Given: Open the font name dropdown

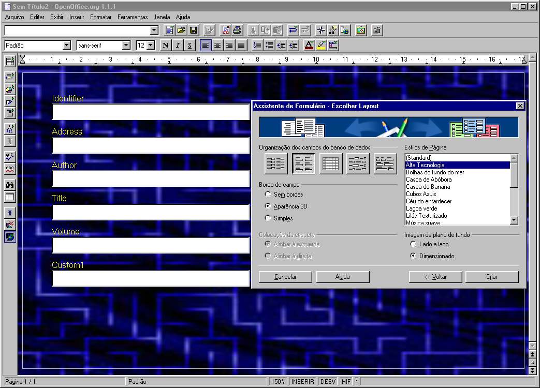Looking at the screenshot, I should point(126,46).
